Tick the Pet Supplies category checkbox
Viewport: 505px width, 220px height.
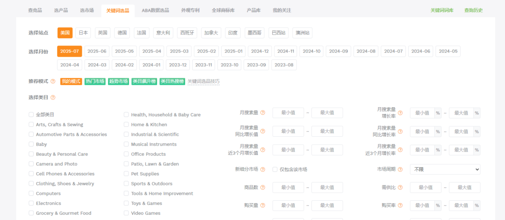tap(126, 174)
